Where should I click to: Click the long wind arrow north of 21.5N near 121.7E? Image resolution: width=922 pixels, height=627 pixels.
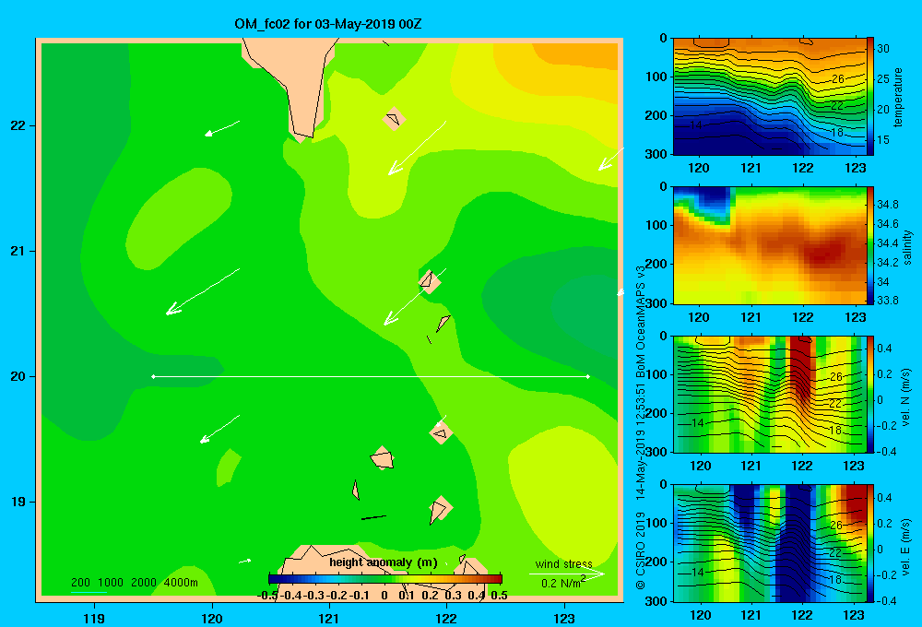click(417, 148)
